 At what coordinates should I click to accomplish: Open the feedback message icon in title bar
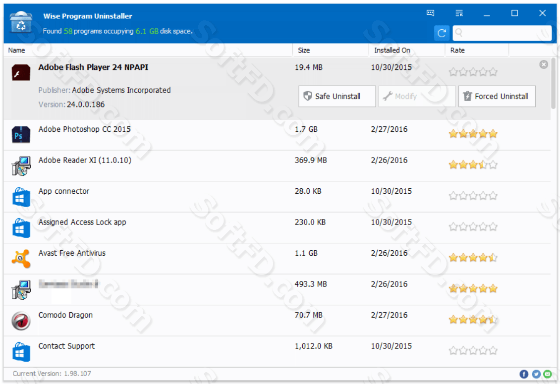(430, 13)
